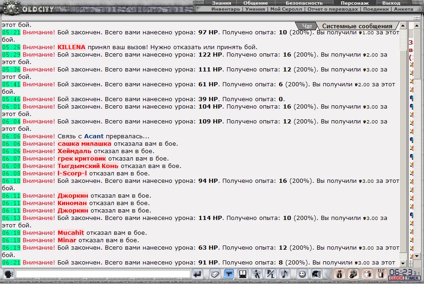Viewport: 424px width, 284px height.
Task: Click the "39 HP" damage value
Action: pos(208,99)
